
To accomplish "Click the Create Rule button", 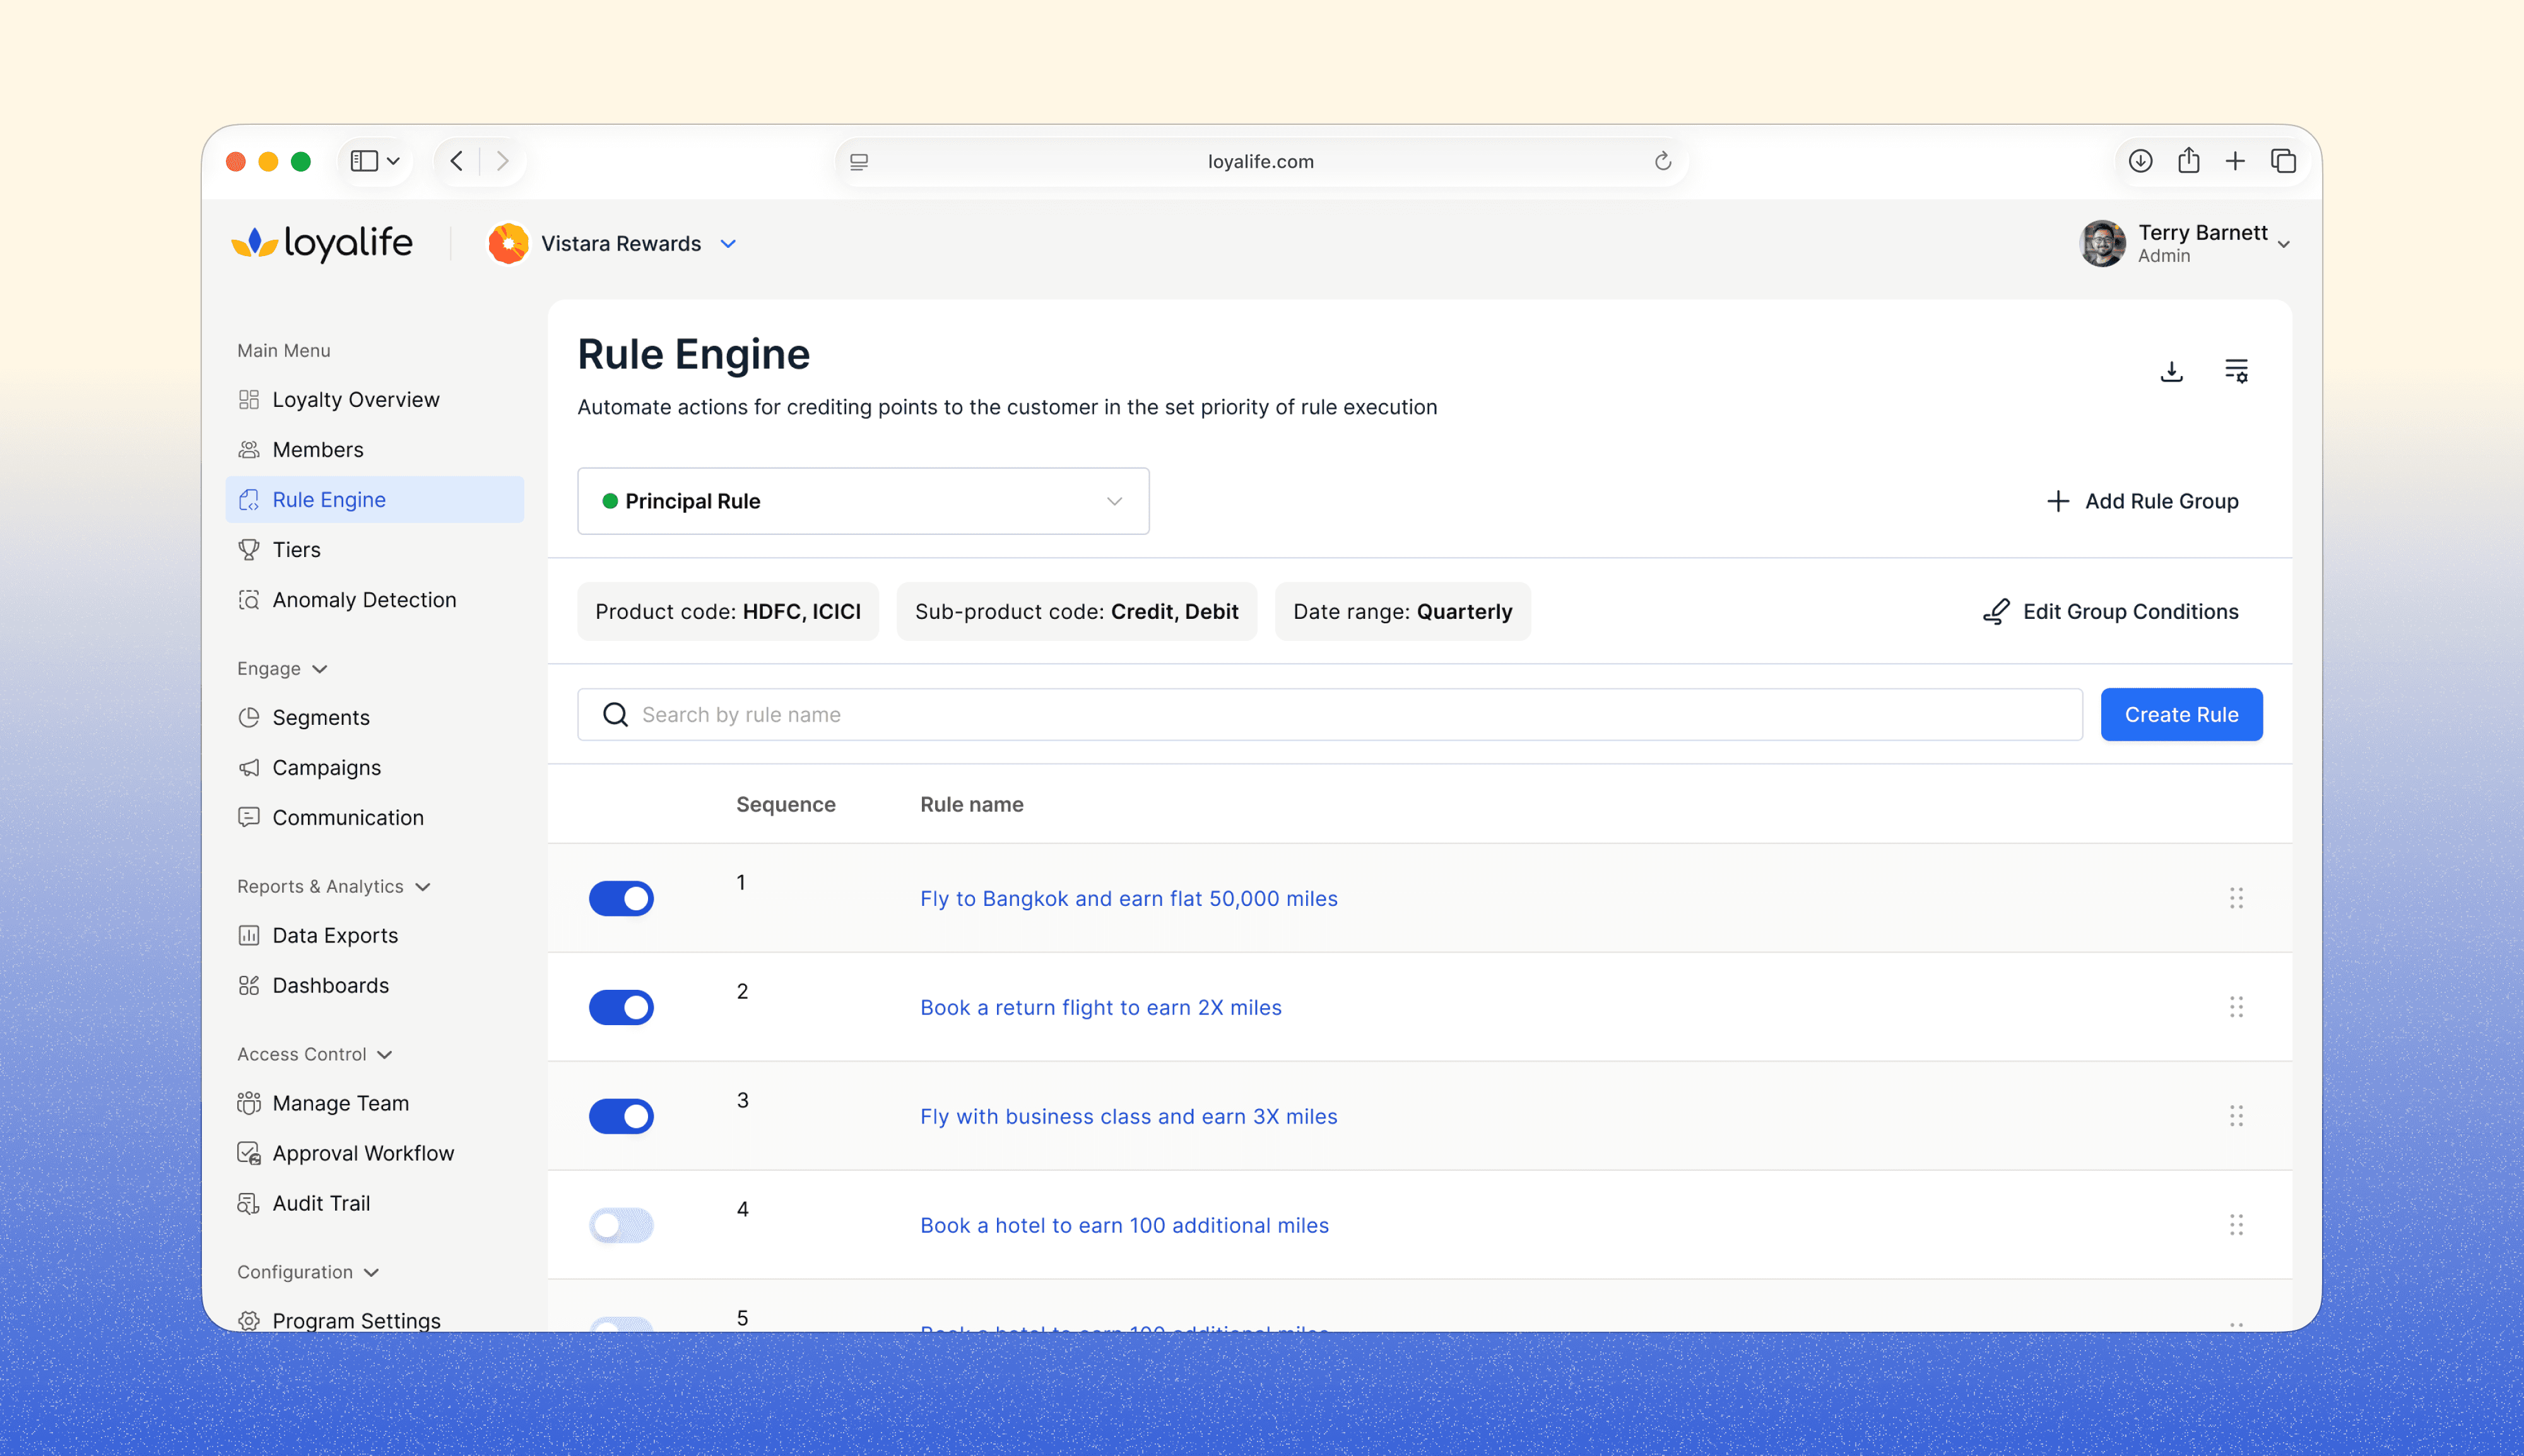I will pos(2181,715).
